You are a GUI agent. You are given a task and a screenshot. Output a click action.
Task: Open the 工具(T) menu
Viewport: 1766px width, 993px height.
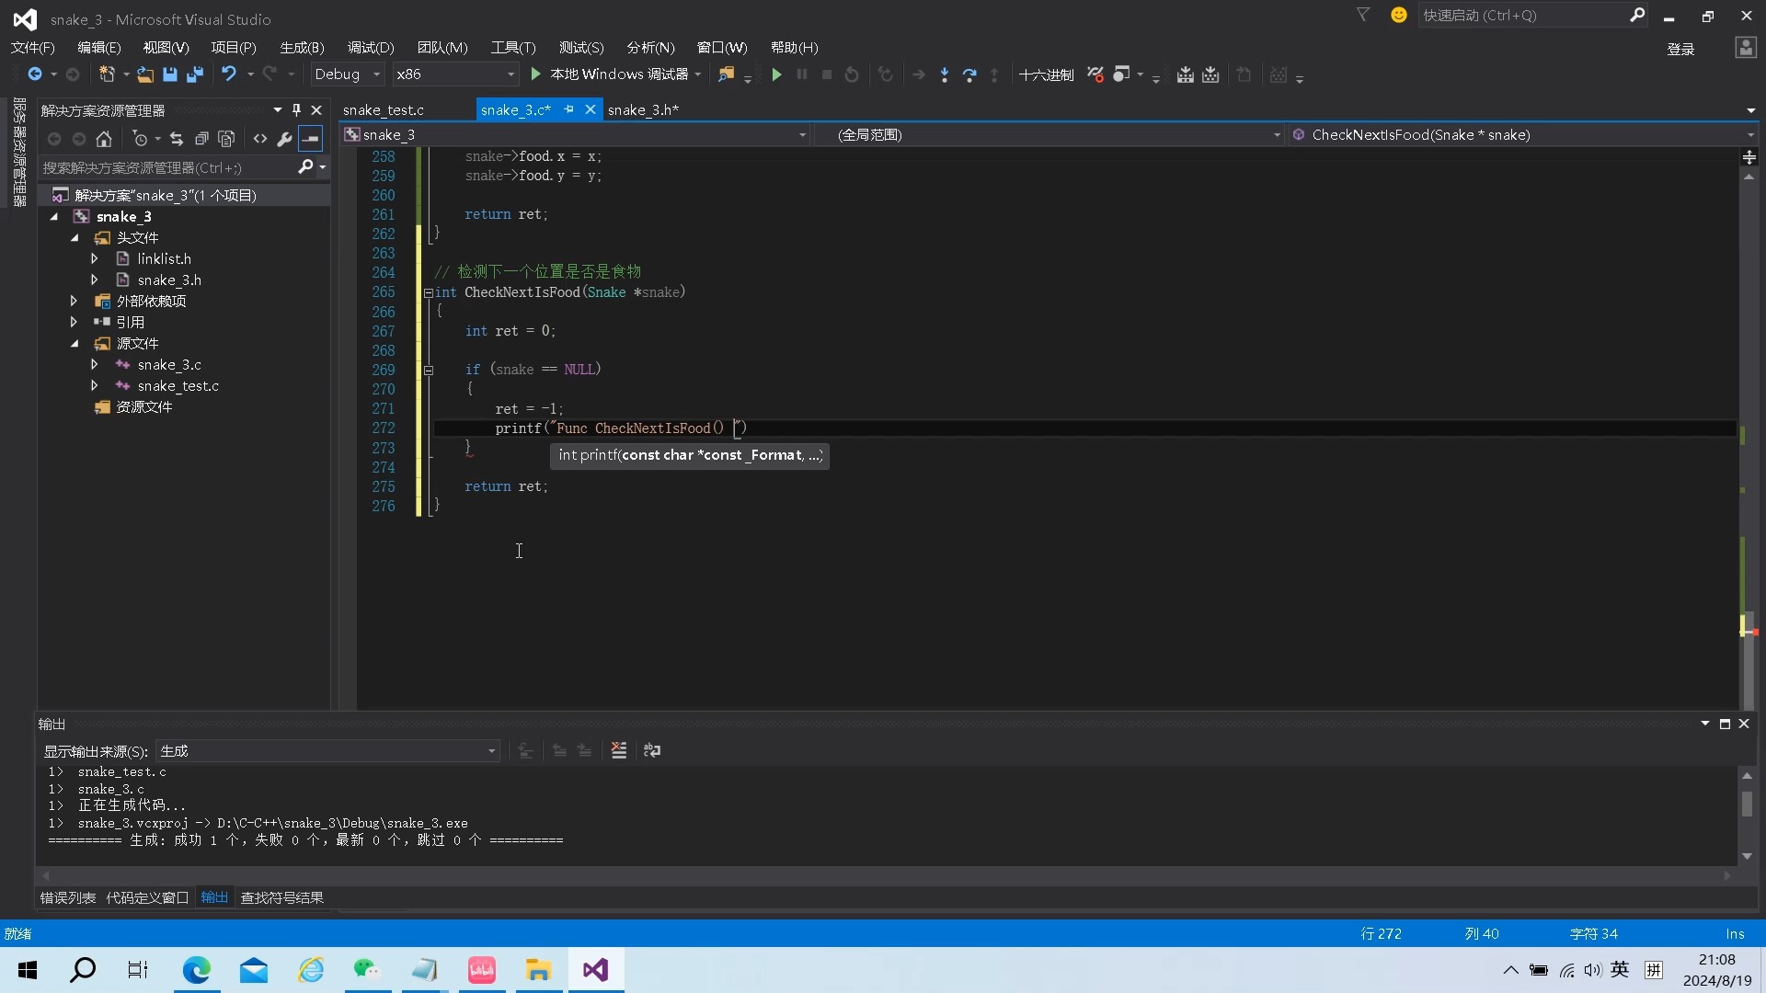click(x=512, y=47)
